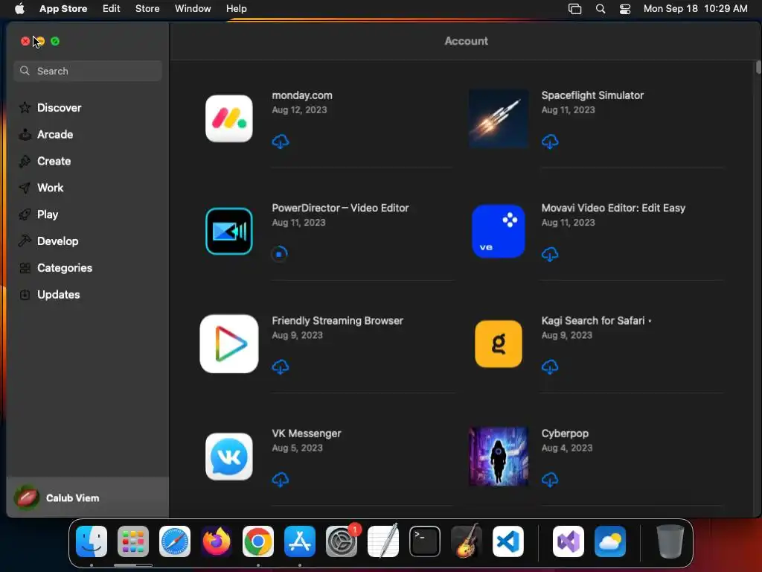Click 'Kagi Search for Safari' title
The width and height of the screenshot is (762, 572).
(x=593, y=320)
